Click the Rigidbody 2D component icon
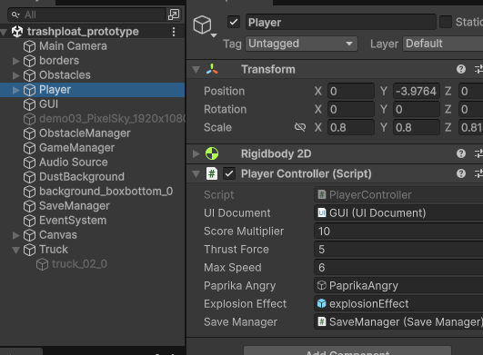Viewport: 483px width, 355px height. 212,153
